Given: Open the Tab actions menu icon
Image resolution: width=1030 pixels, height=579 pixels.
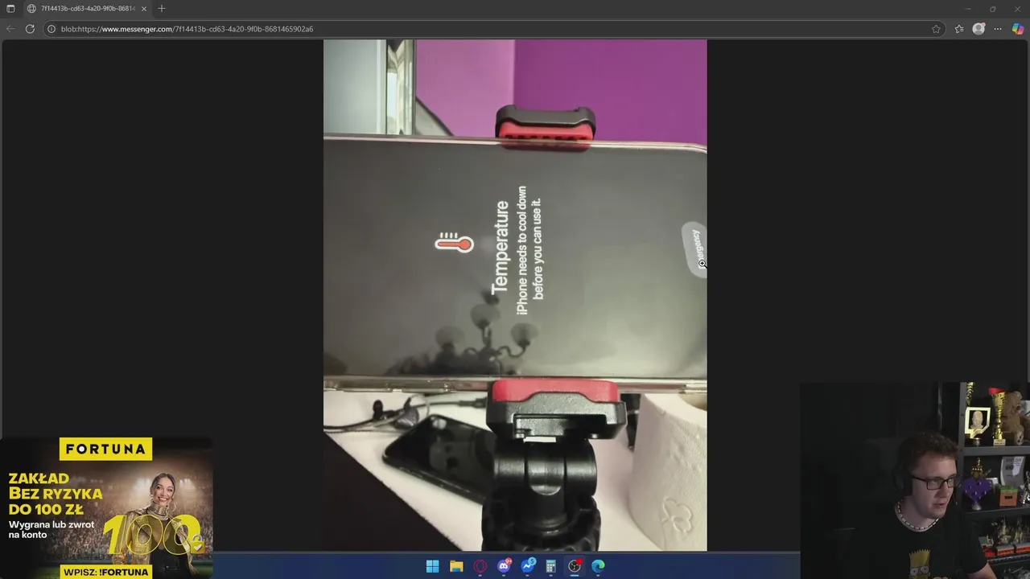Looking at the screenshot, I should (10, 9).
